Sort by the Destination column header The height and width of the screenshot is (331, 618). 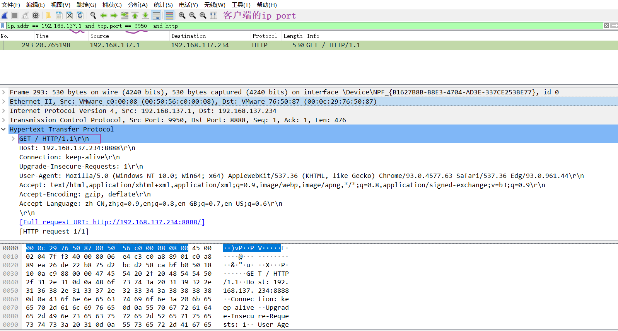click(x=210, y=36)
